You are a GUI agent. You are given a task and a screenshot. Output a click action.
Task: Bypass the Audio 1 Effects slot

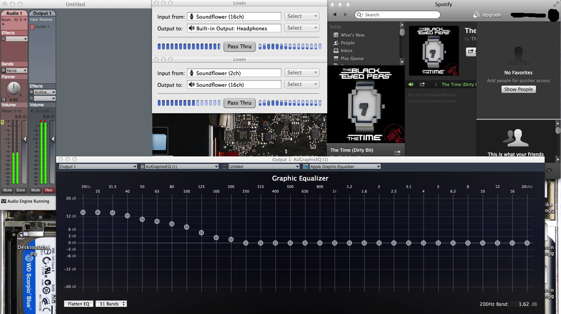pyautogui.click(x=4, y=39)
